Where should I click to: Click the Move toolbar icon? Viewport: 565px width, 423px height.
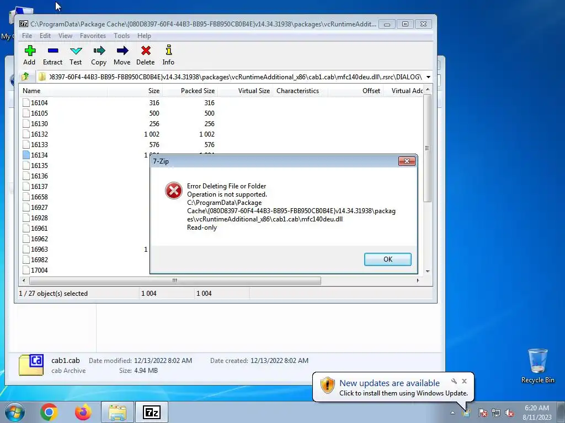122,55
